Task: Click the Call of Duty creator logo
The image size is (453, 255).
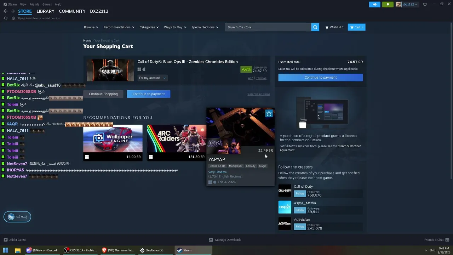Action: (x=285, y=191)
